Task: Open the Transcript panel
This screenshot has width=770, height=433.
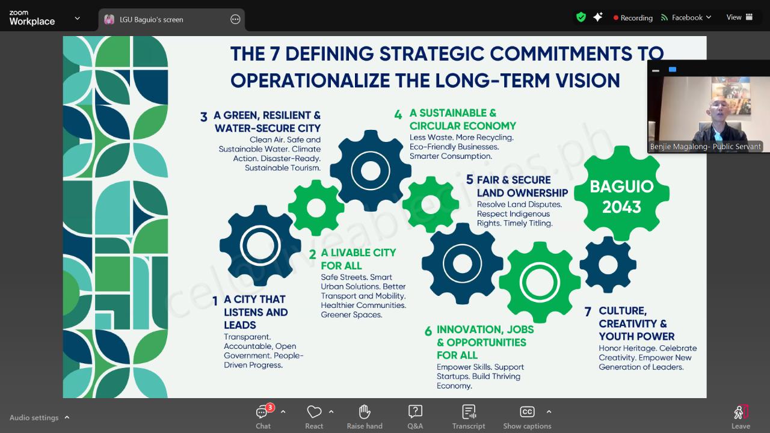Action: coord(469,417)
